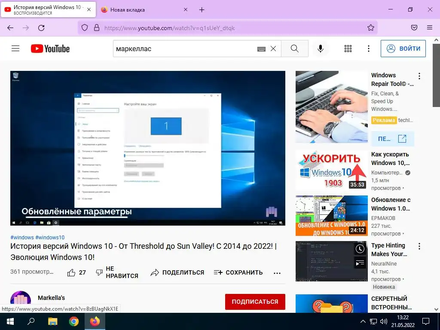Image resolution: width=440 pixels, height=330 pixels.
Task: Dislike the video НЕ НРАВИТСЯ
Action: pyautogui.click(x=117, y=272)
